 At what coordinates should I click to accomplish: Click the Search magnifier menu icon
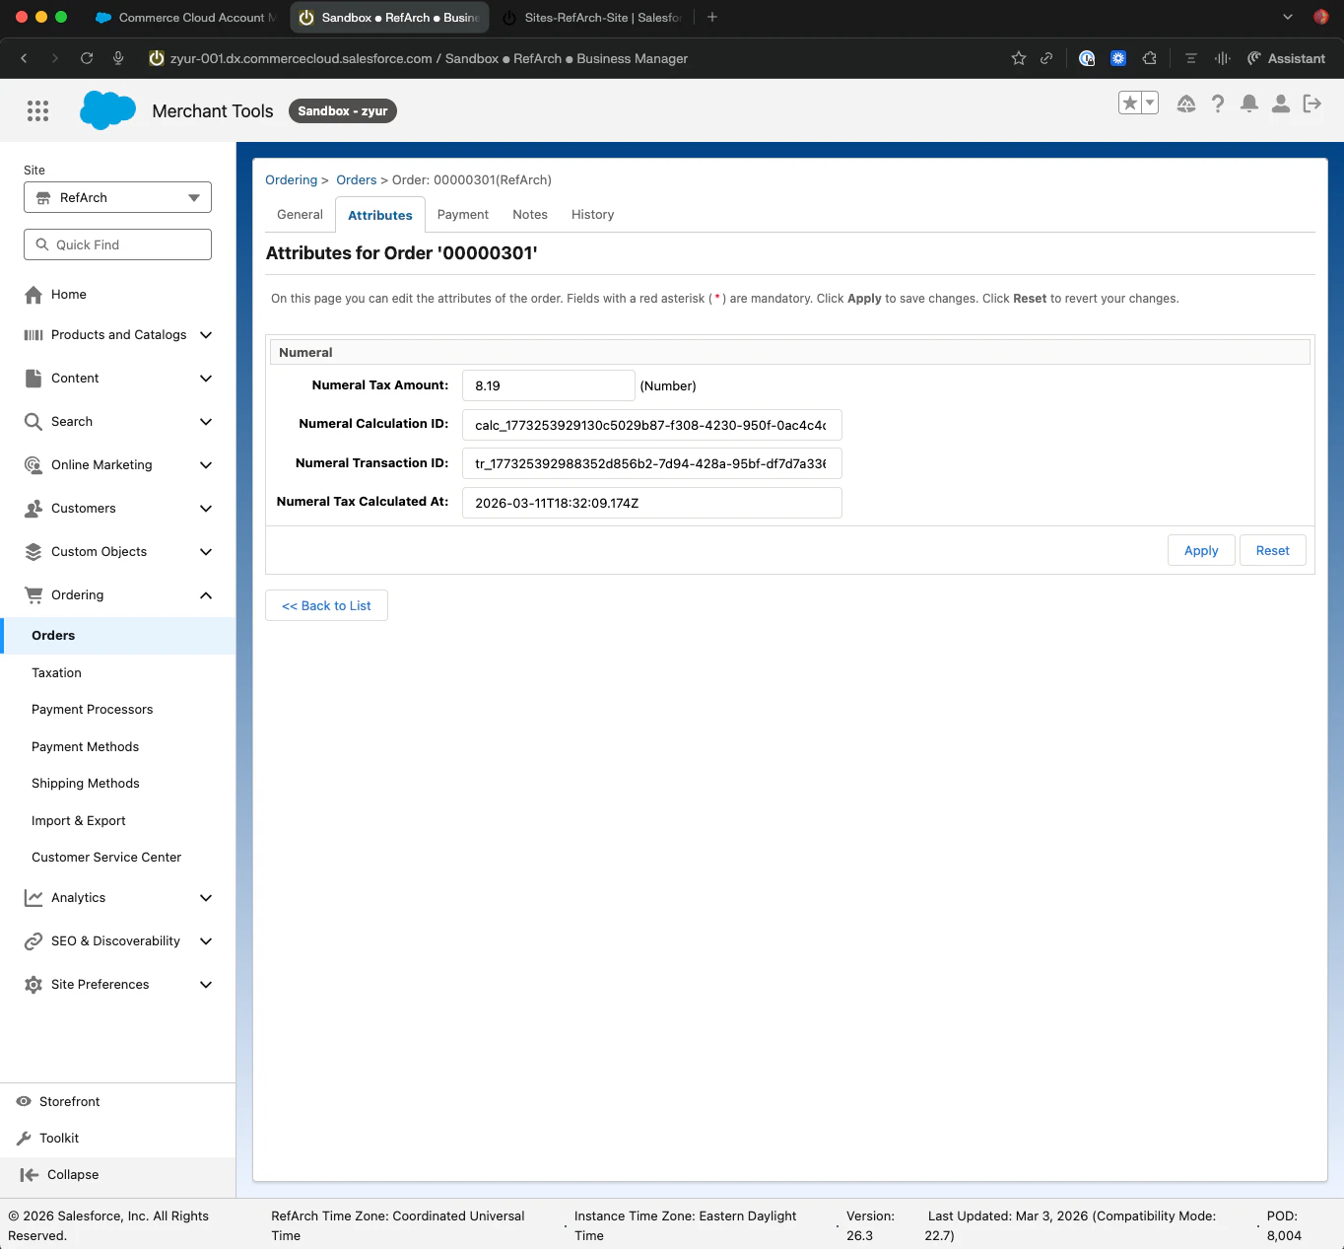34,422
